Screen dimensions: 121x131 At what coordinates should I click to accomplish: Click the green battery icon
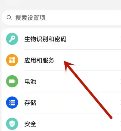coord(12,81)
